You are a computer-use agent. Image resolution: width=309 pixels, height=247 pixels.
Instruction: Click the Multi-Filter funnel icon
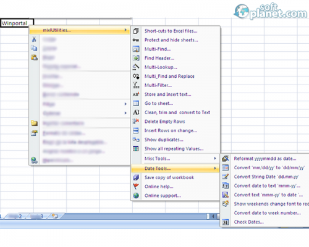point(136,85)
